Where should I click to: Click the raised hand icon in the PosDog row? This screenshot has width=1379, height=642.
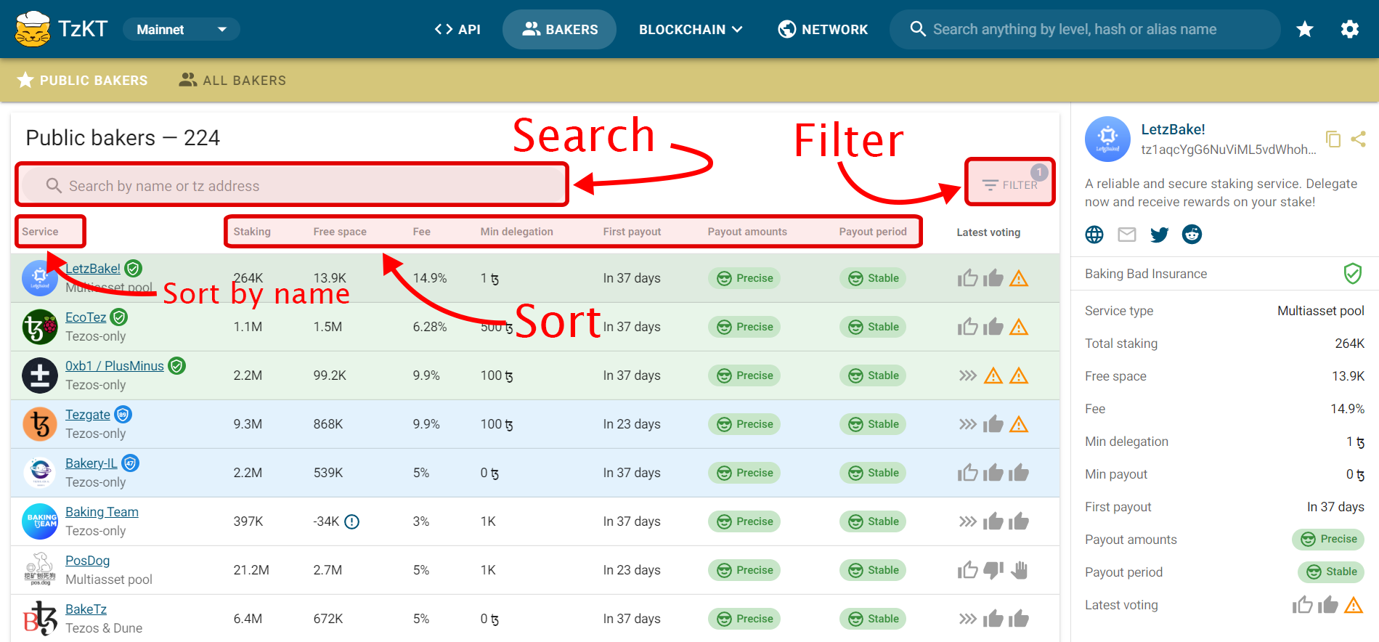click(x=1019, y=570)
